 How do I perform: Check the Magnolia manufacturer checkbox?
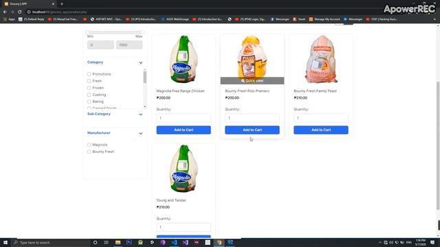click(89, 145)
